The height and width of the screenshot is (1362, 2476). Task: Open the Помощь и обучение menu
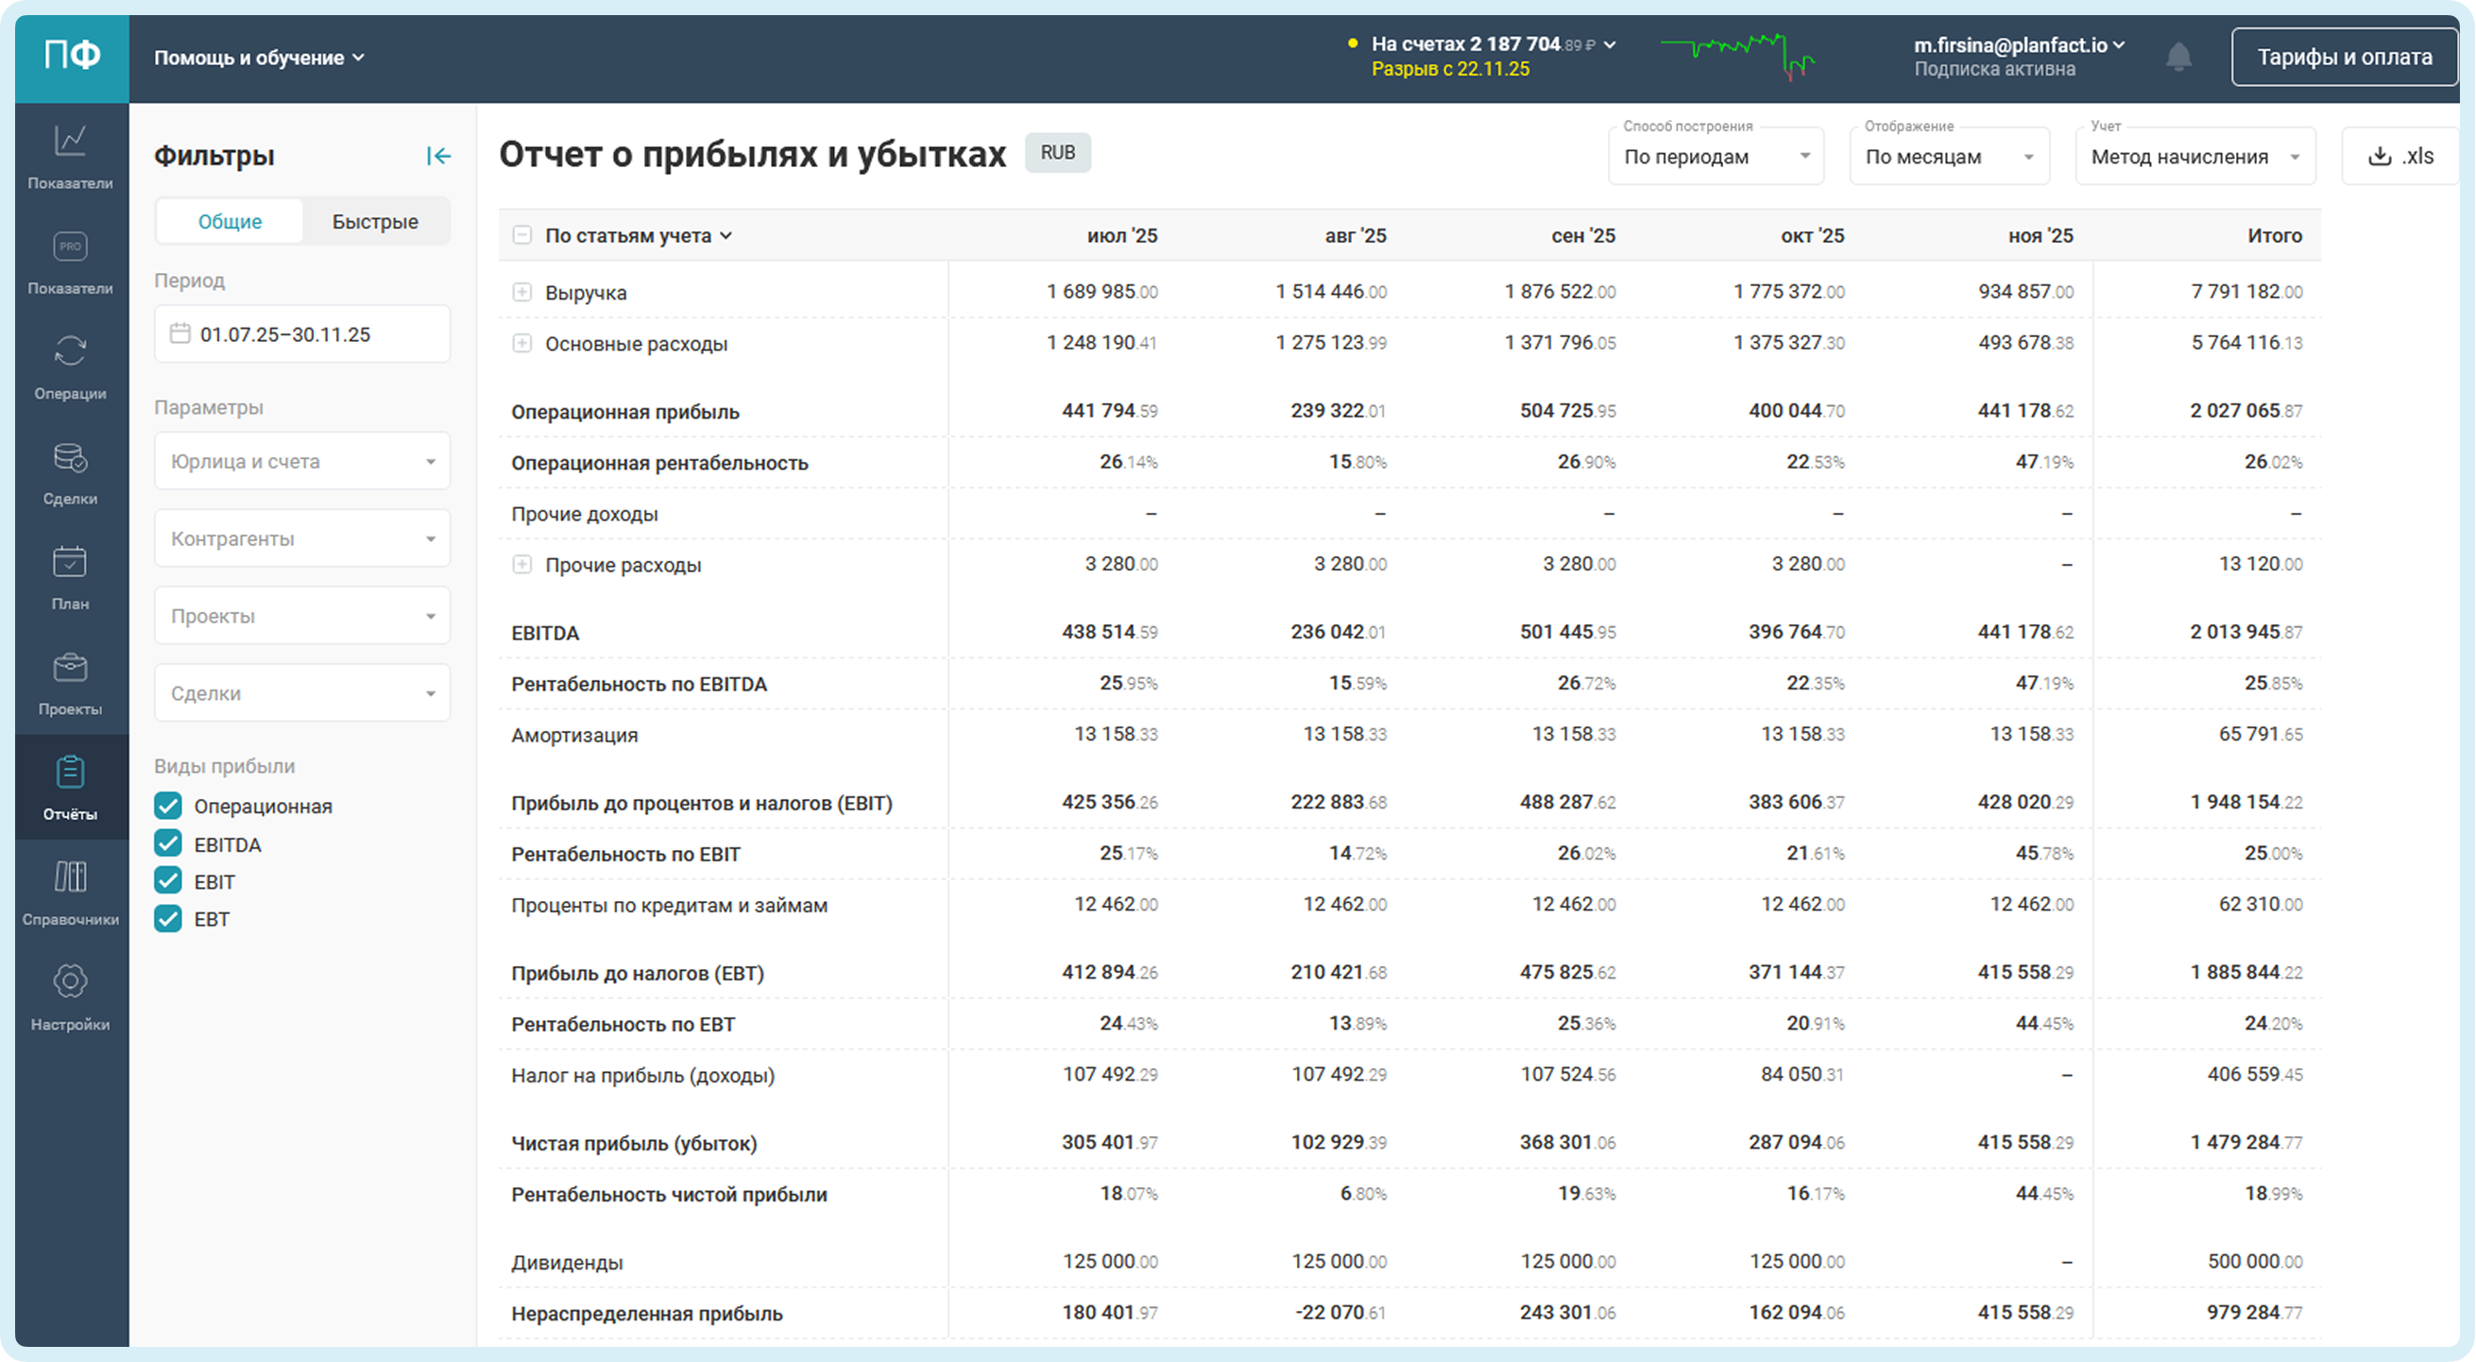[x=259, y=58]
